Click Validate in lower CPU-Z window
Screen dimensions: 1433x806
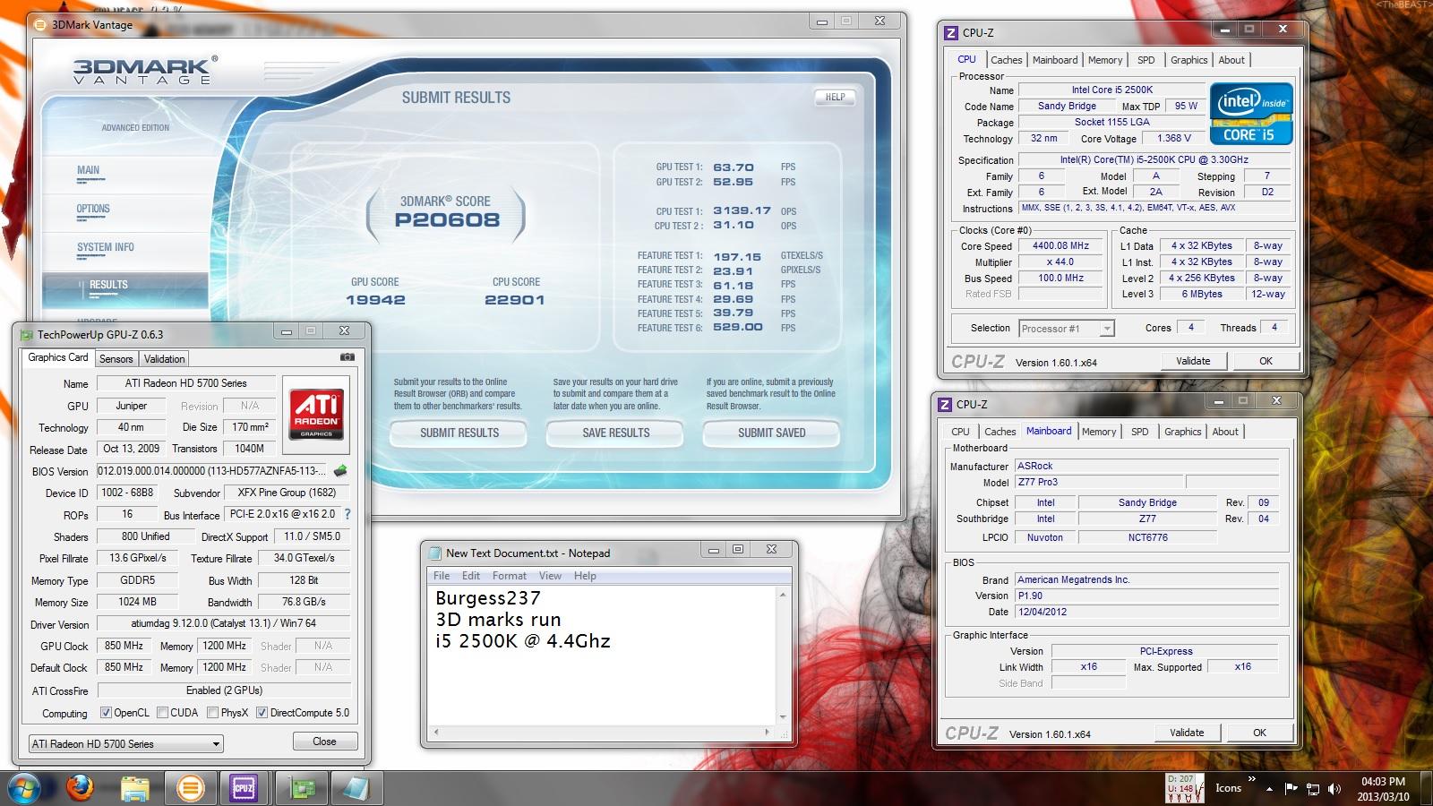tap(1187, 733)
